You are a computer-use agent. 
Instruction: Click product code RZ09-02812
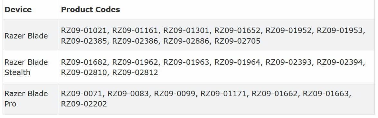coord(135,72)
